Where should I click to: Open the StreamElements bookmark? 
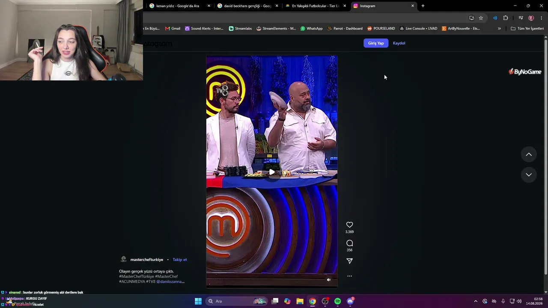coord(276,29)
